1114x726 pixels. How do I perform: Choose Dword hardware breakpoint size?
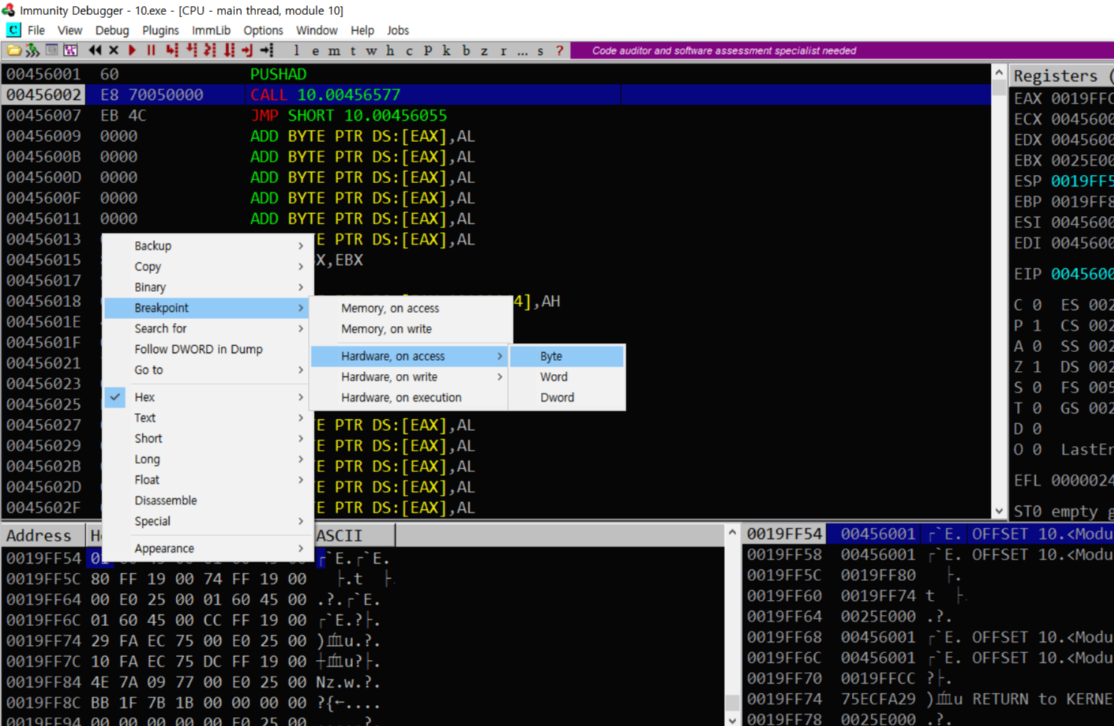[566, 398]
